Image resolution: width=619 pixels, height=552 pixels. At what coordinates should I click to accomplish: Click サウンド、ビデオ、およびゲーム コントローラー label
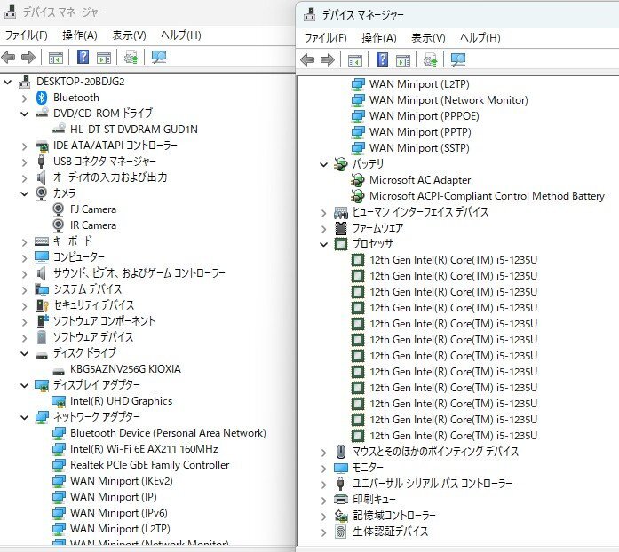(139, 273)
